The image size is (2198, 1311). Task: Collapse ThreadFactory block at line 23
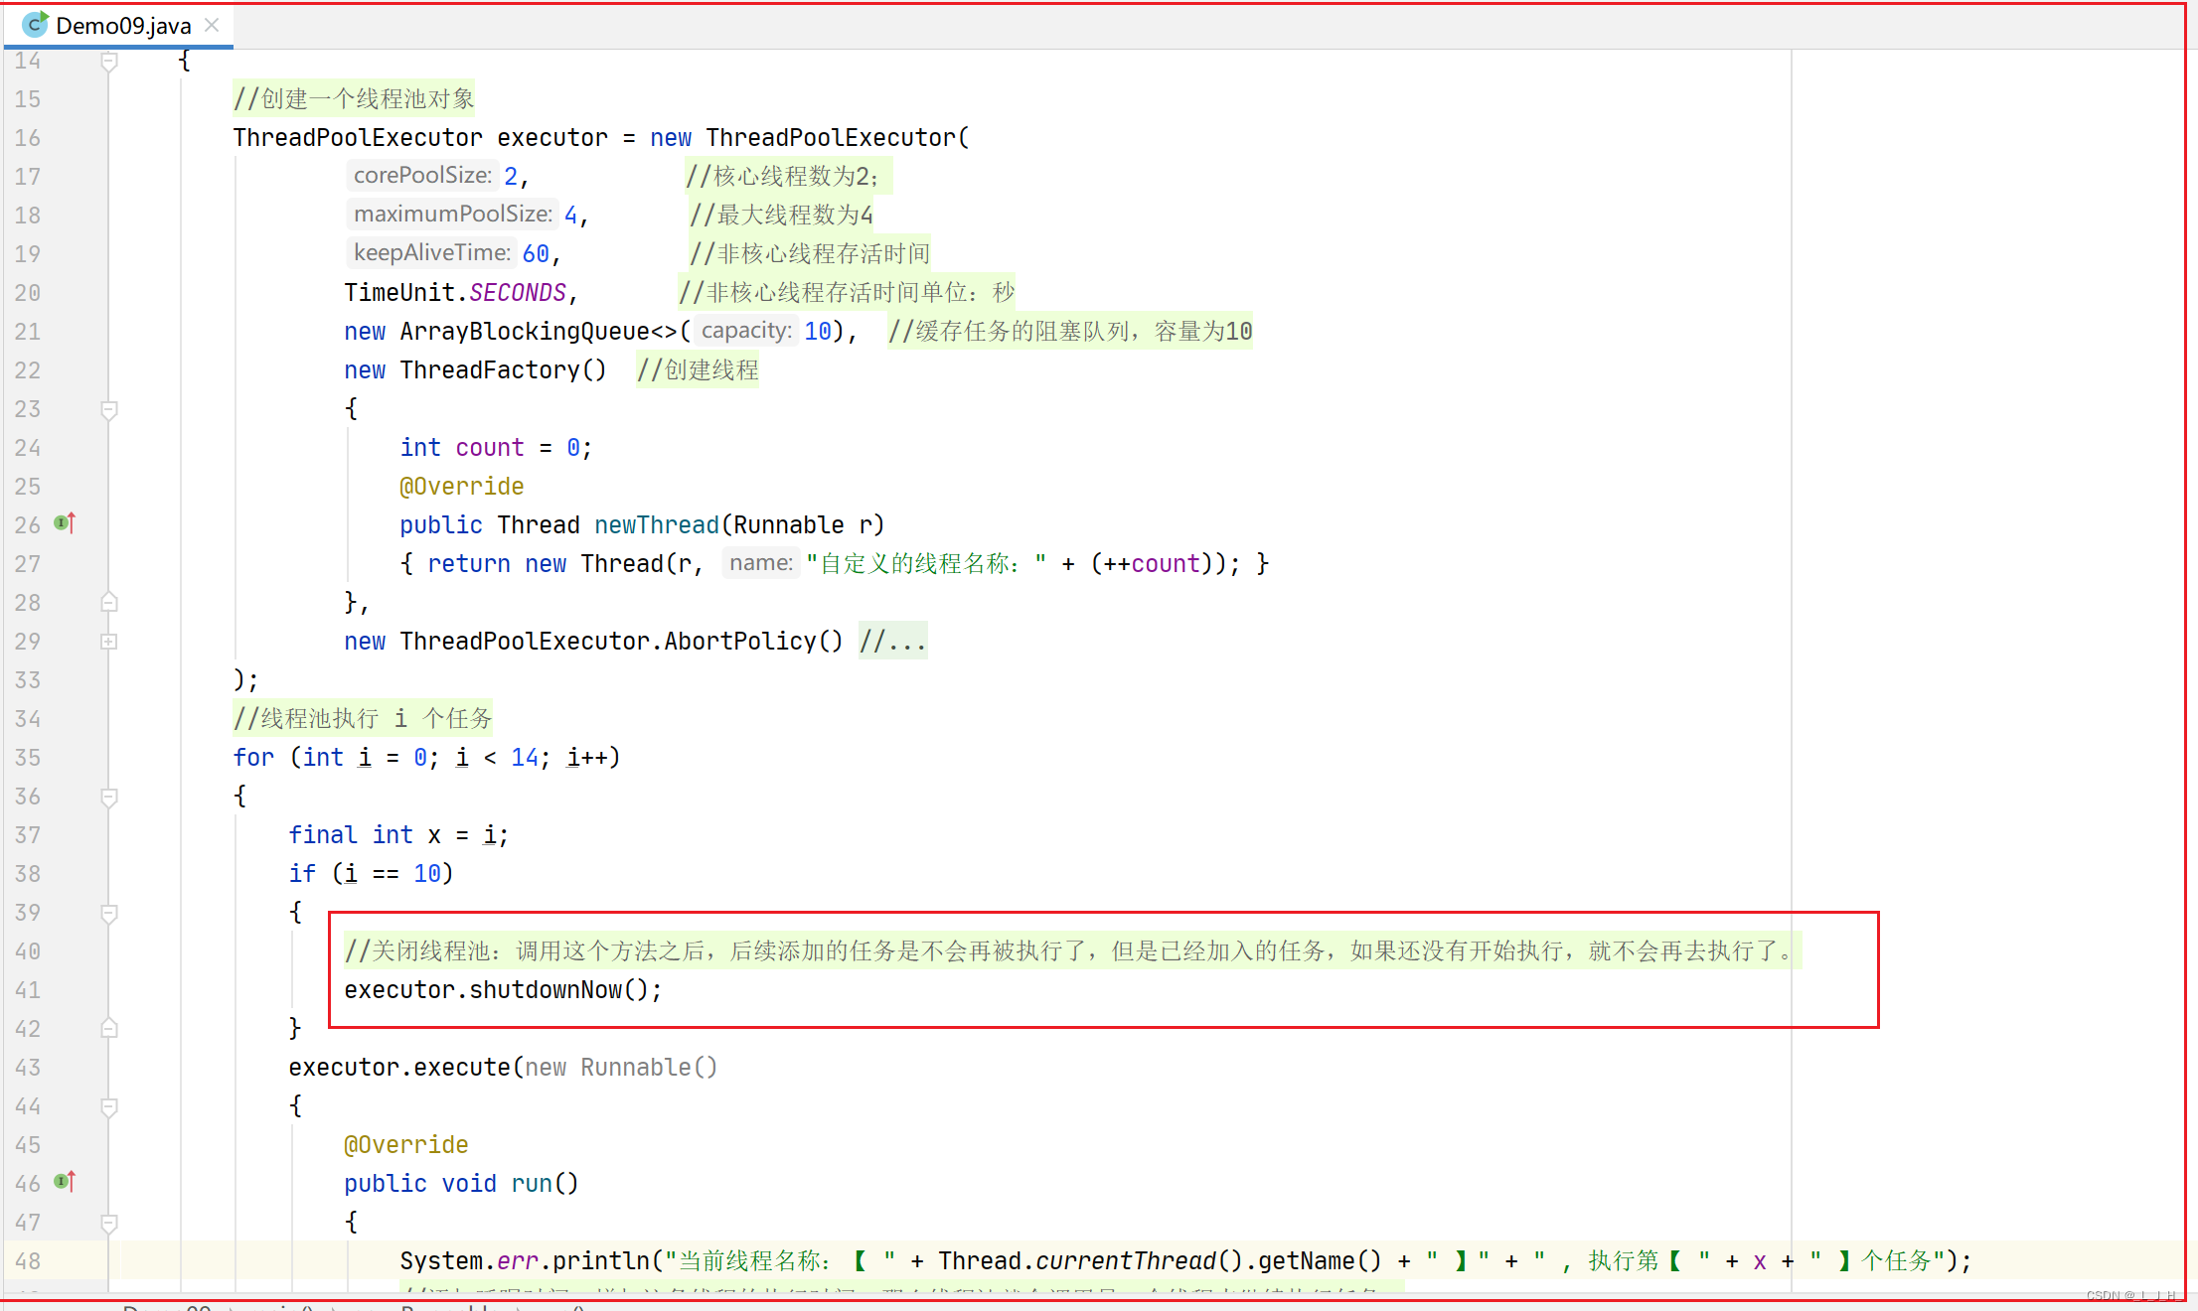[x=109, y=409]
